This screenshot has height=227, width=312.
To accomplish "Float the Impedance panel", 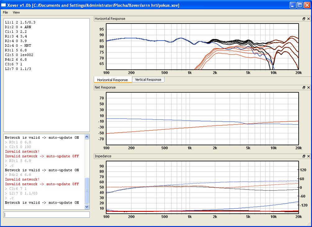I will (304, 156).
